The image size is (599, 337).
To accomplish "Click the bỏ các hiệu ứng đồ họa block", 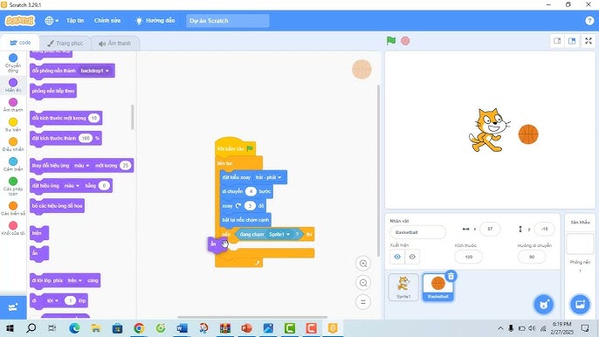I will (x=58, y=206).
